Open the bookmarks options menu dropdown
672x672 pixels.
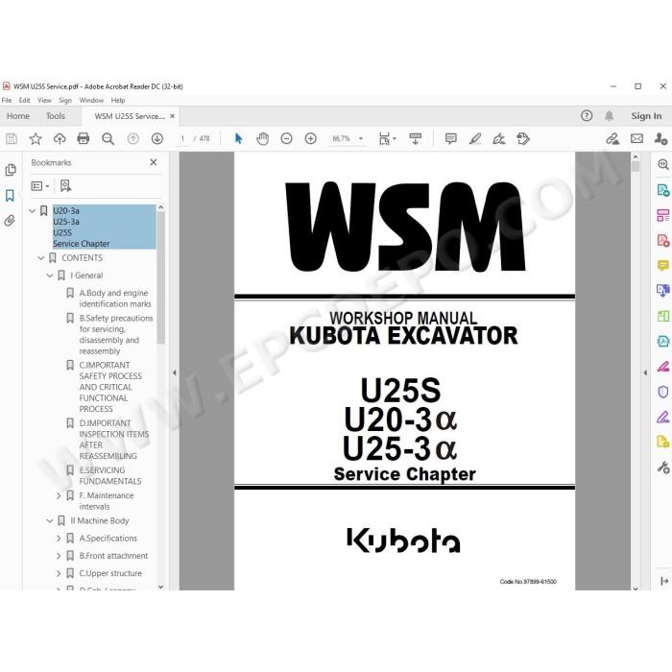click(x=40, y=186)
